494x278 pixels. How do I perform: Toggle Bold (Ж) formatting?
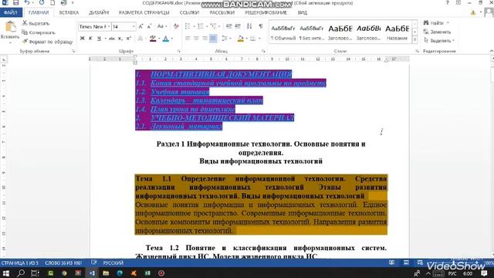[x=83, y=39]
